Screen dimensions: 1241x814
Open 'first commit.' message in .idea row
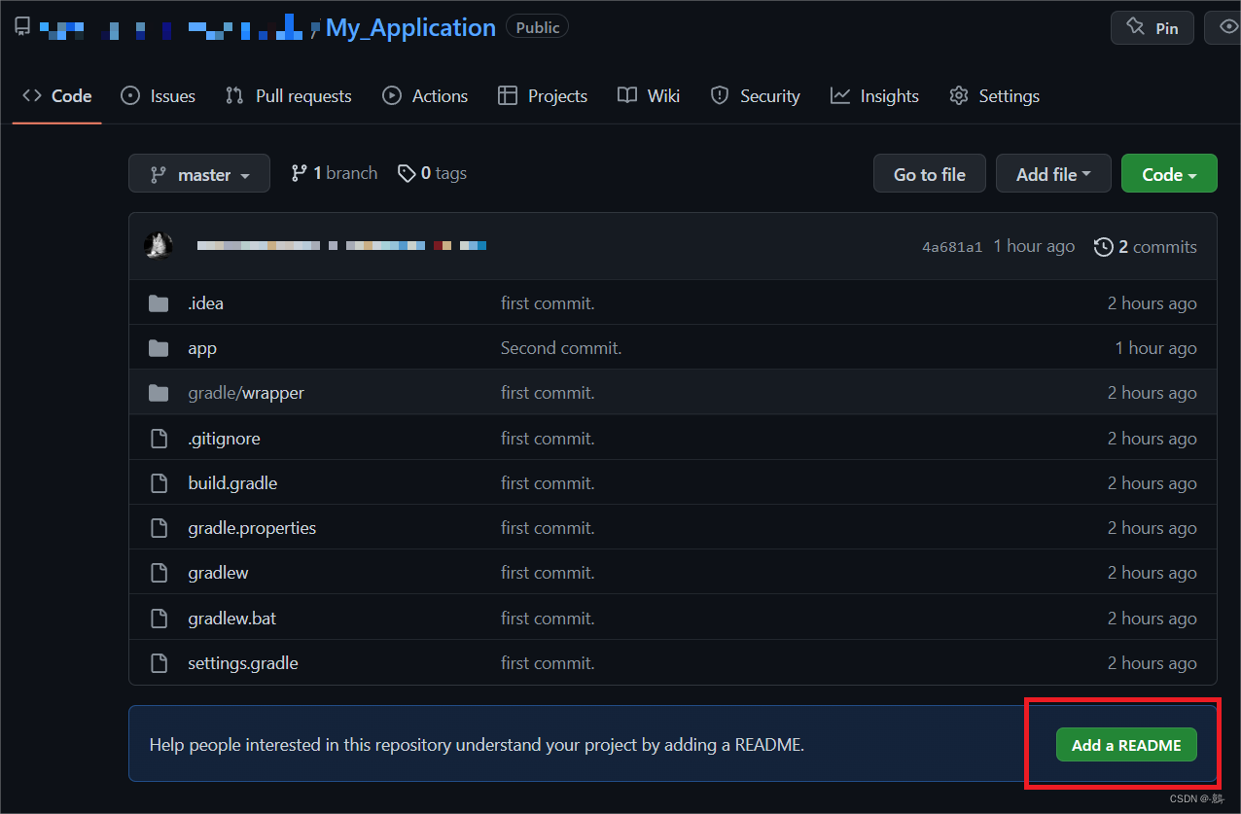tap(548, 303)
